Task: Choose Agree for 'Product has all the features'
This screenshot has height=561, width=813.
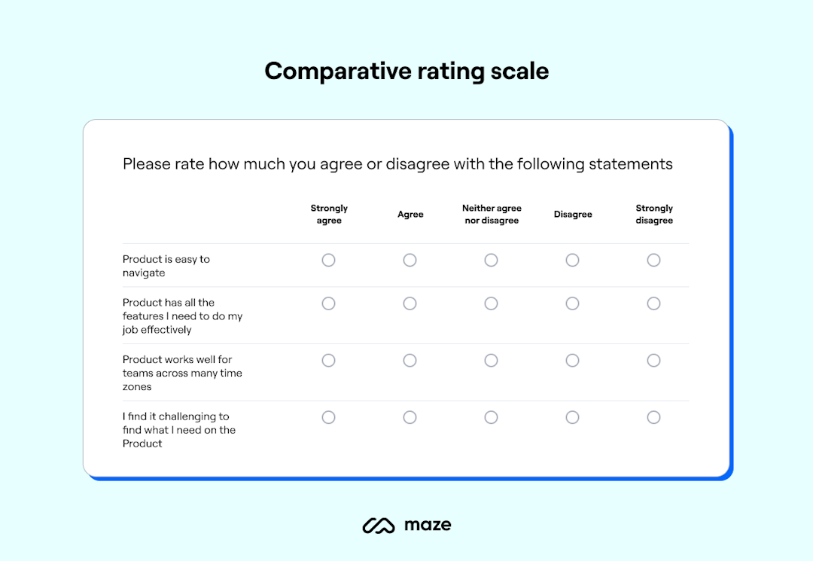Action: pyautogui.click(x=410, y=303)
